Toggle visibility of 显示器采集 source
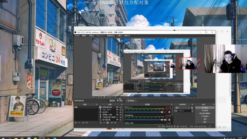Image resolution: width=247 pixels, height=139 pixels. pos(117,120)
